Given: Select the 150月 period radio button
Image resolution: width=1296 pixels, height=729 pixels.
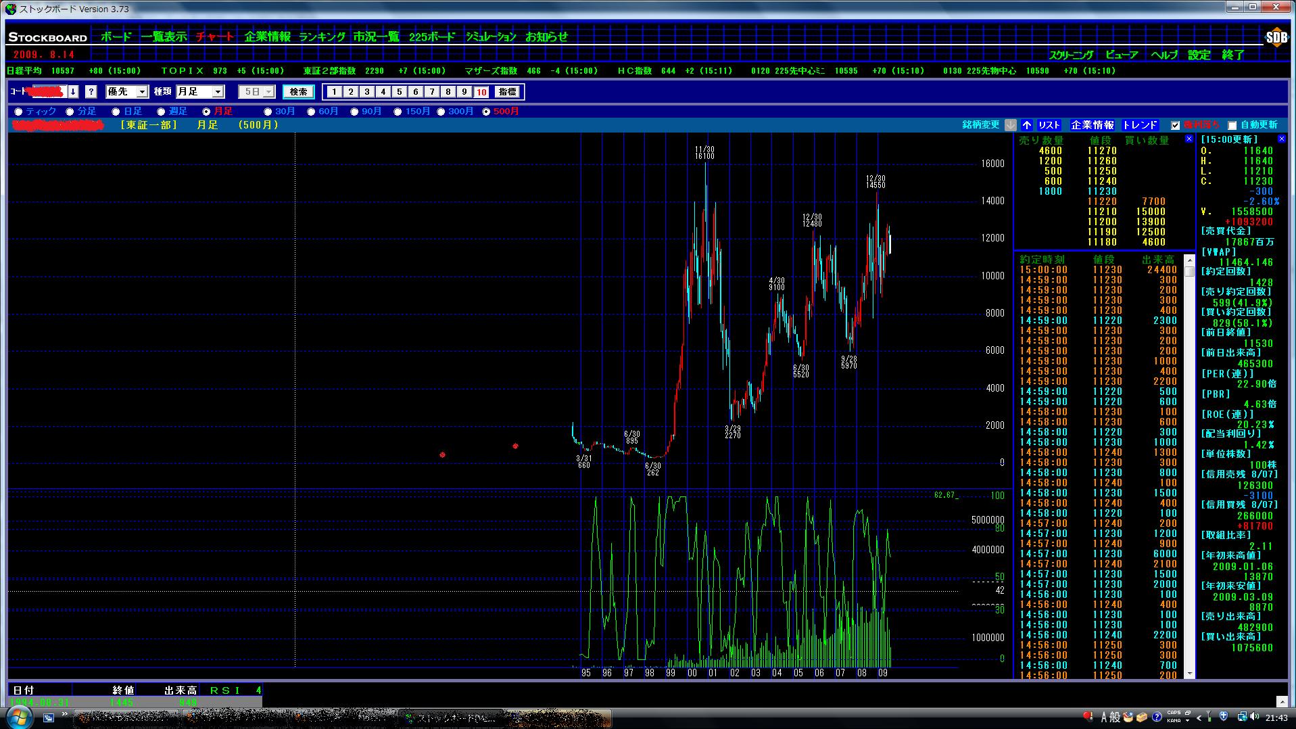Looking at the screenshot, I should tap(398, 112).
